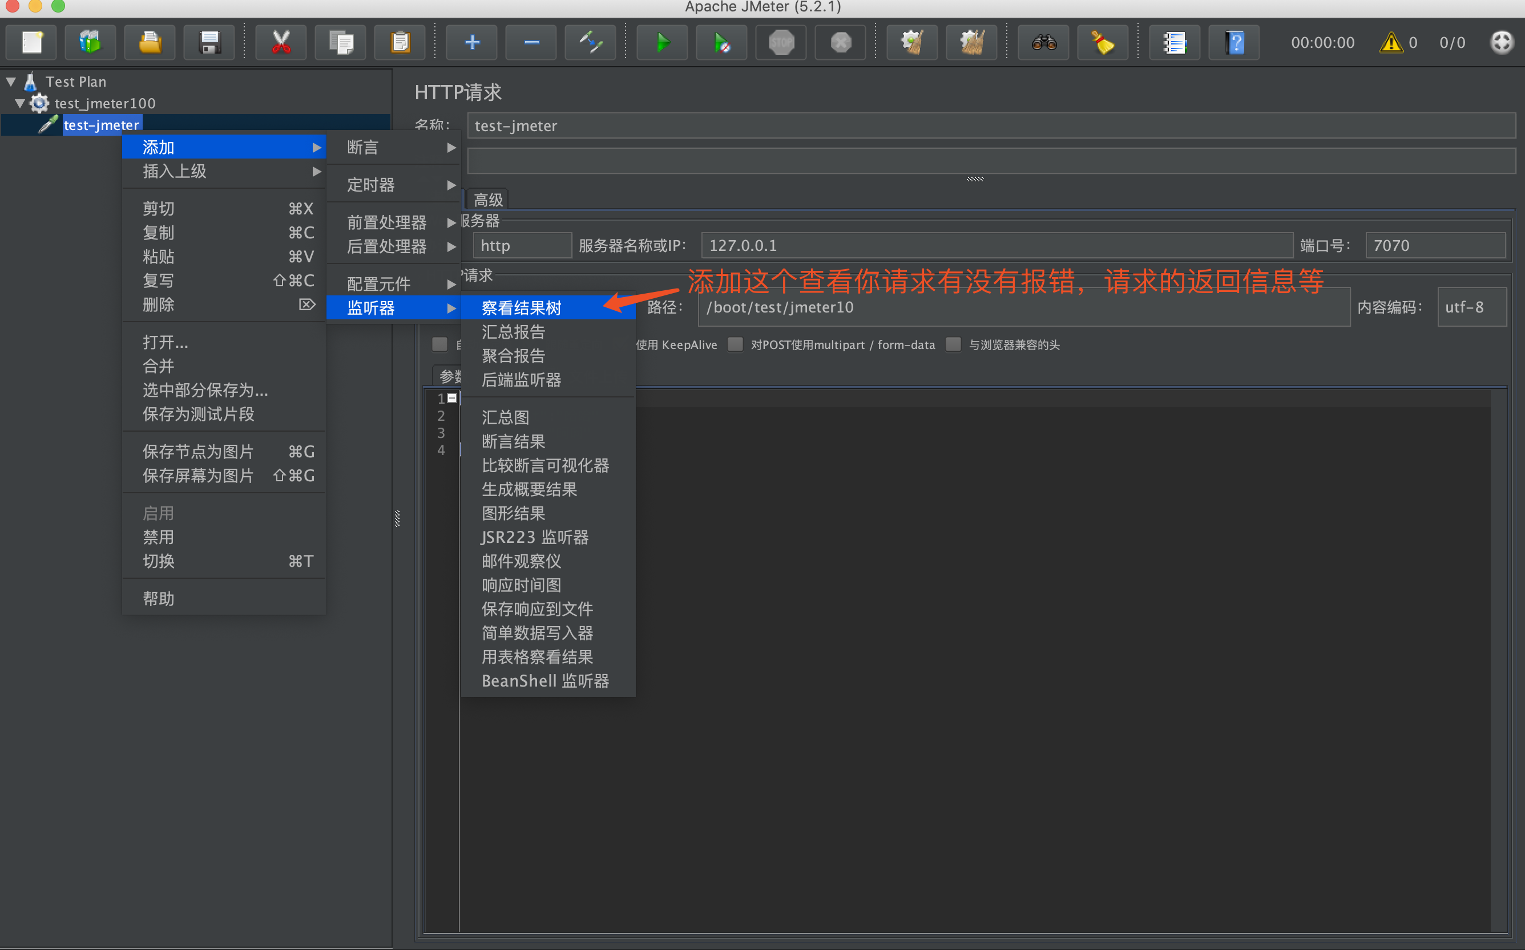Start the test with green play icon
Screen dimensions: 1525x950
coord(662,43)
